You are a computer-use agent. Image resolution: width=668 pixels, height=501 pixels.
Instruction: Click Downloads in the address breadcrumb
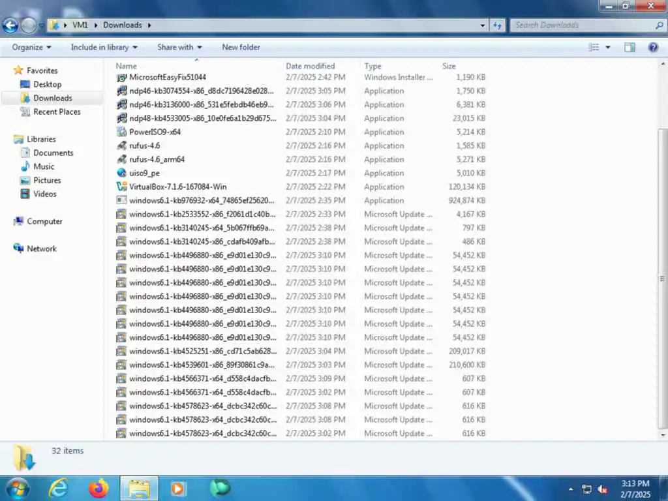[122, 25]
